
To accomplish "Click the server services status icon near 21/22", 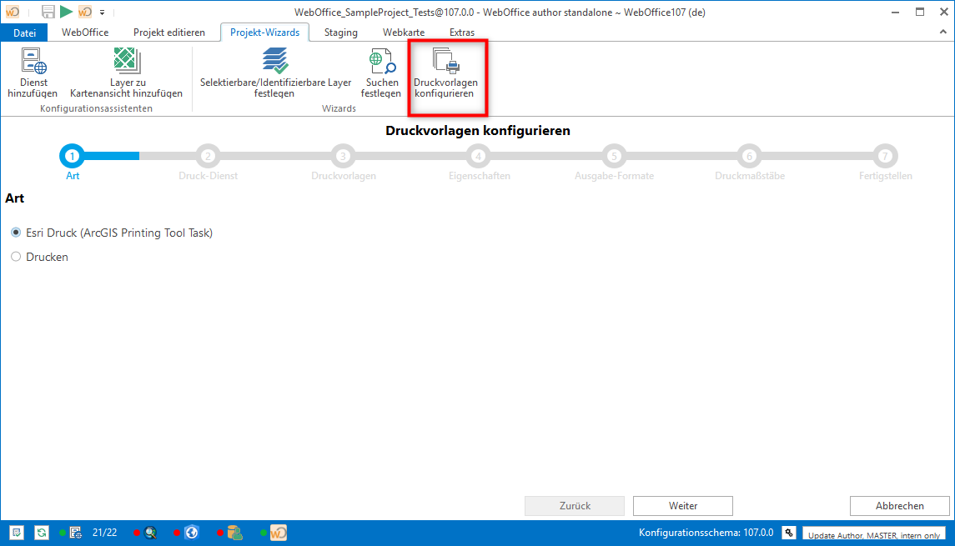I will [76, 533].
